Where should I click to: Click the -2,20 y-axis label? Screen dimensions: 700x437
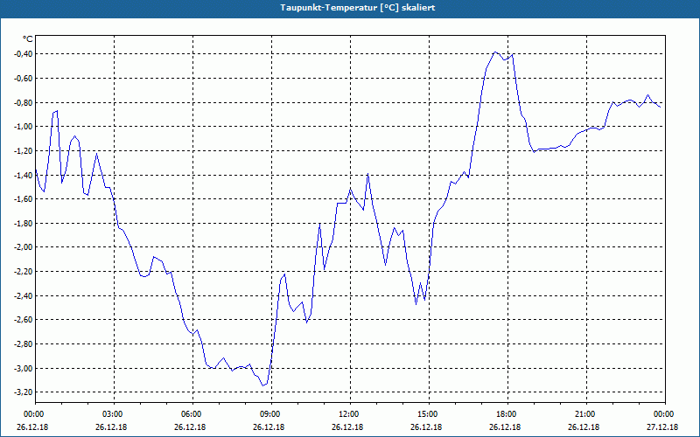pos(24,272)
